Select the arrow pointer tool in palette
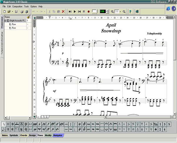 pos(4,124)
